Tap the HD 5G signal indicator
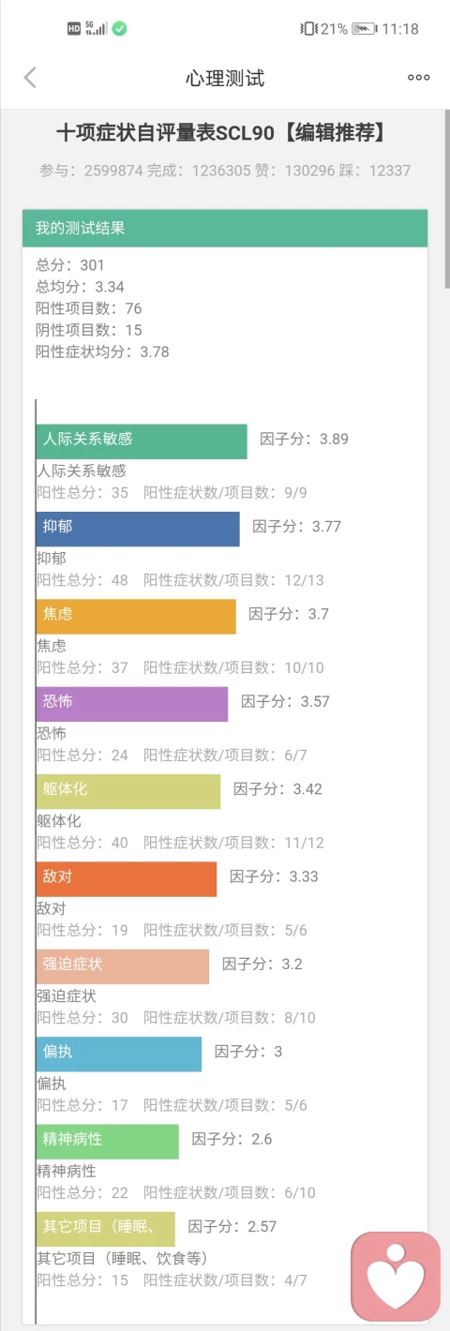The image size is (450, 1331). click(86, 29)
